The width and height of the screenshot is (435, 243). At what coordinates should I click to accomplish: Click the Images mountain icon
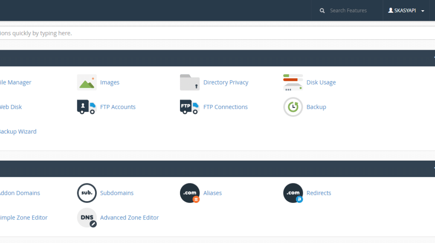pos(87,82)
